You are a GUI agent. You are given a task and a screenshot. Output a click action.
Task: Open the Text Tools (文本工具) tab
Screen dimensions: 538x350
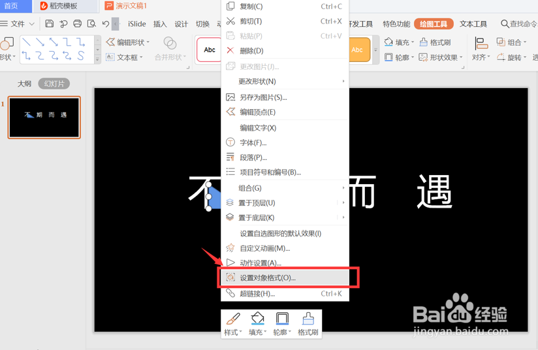(x=473, y=24)
